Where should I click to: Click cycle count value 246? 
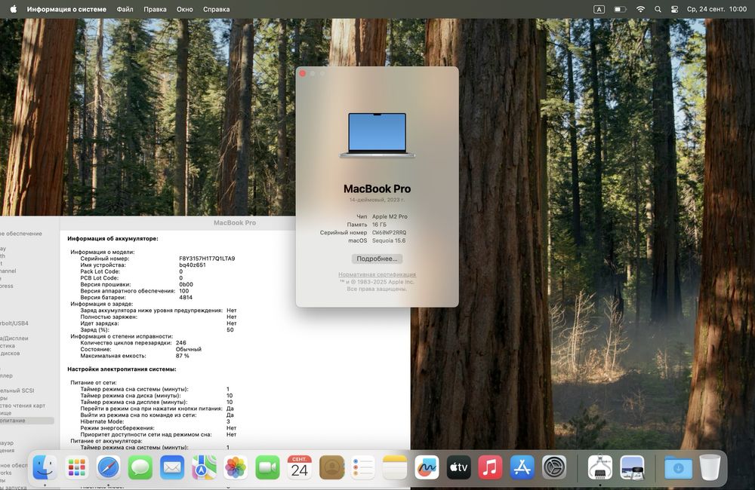(x=181, y=343)
